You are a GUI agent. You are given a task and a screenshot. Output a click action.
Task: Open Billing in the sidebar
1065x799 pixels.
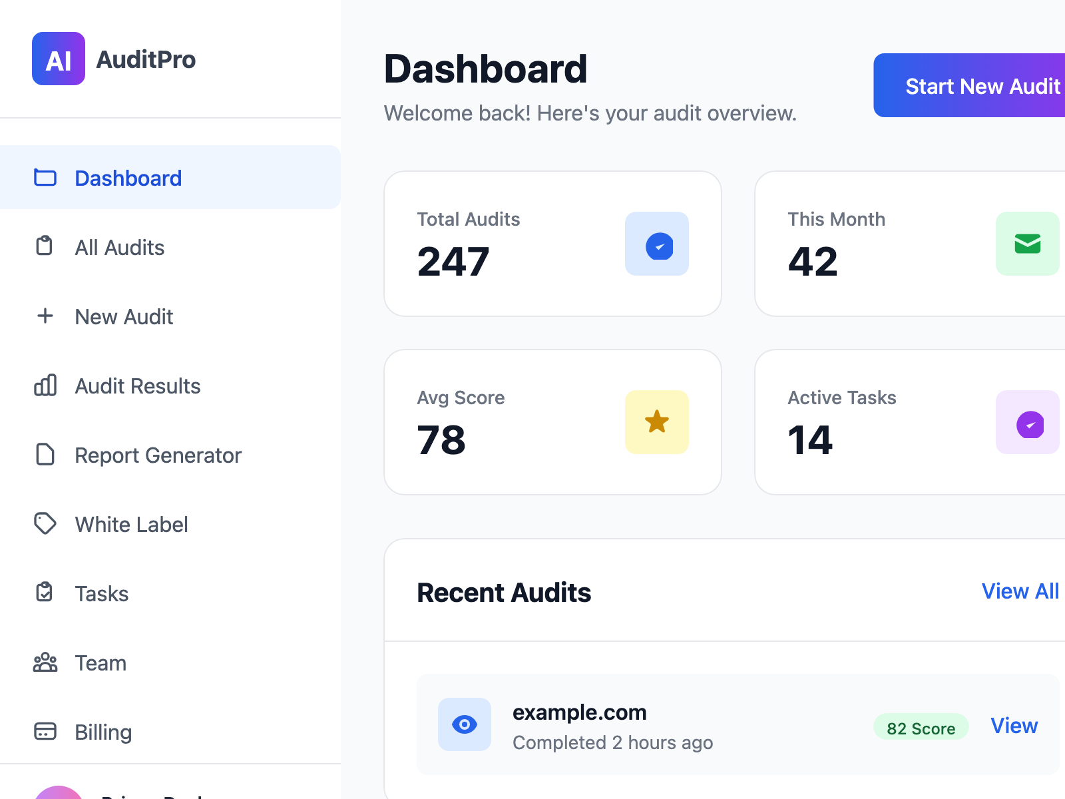coord(170,731)
